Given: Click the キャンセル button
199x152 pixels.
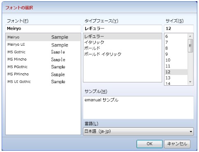Looking at the screenshot, I should point(177,144).
